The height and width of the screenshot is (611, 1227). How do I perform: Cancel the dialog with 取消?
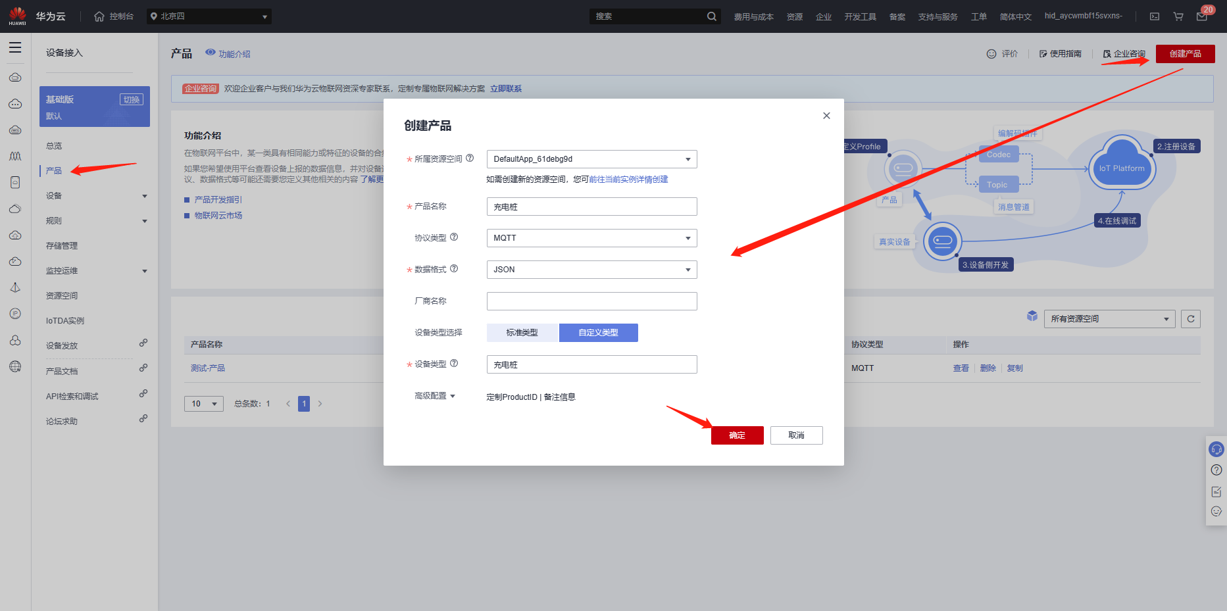[797, 435]
